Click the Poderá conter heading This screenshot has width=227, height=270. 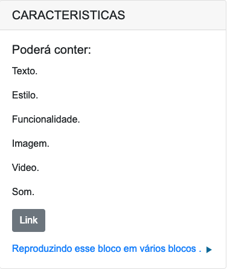click(51, 50)
